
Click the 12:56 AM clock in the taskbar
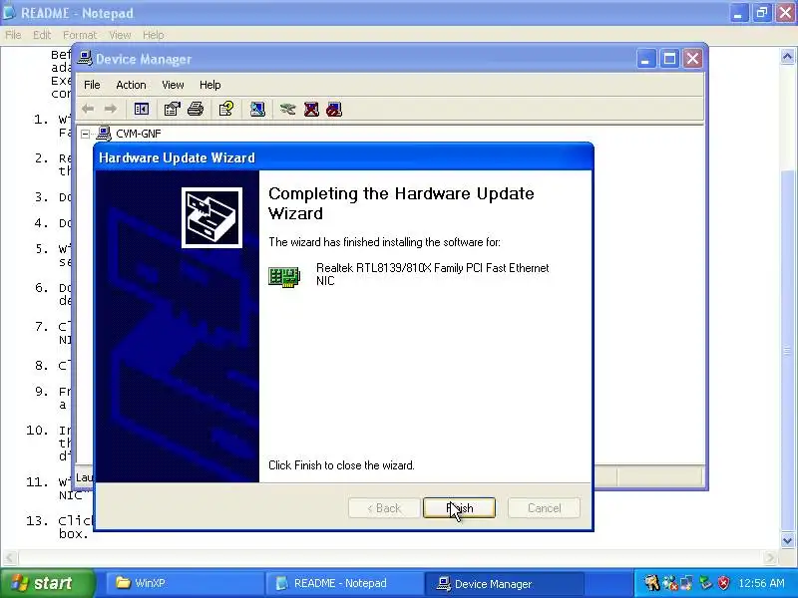click(761, 583)
